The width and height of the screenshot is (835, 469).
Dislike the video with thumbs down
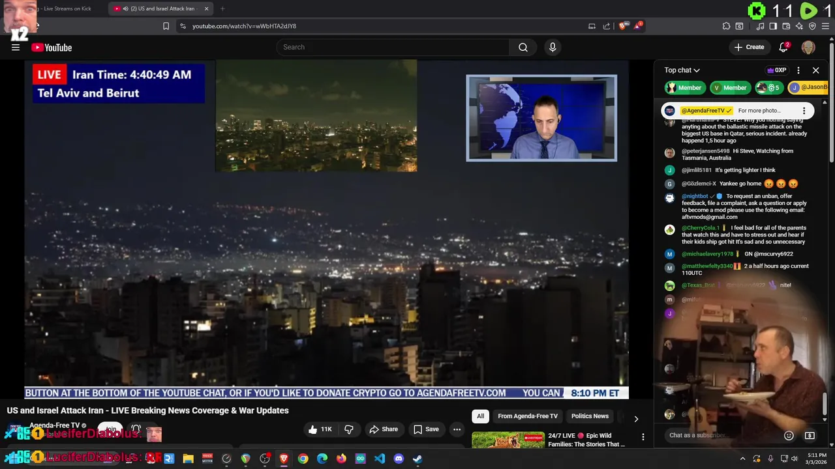click(x=349, y=429)
